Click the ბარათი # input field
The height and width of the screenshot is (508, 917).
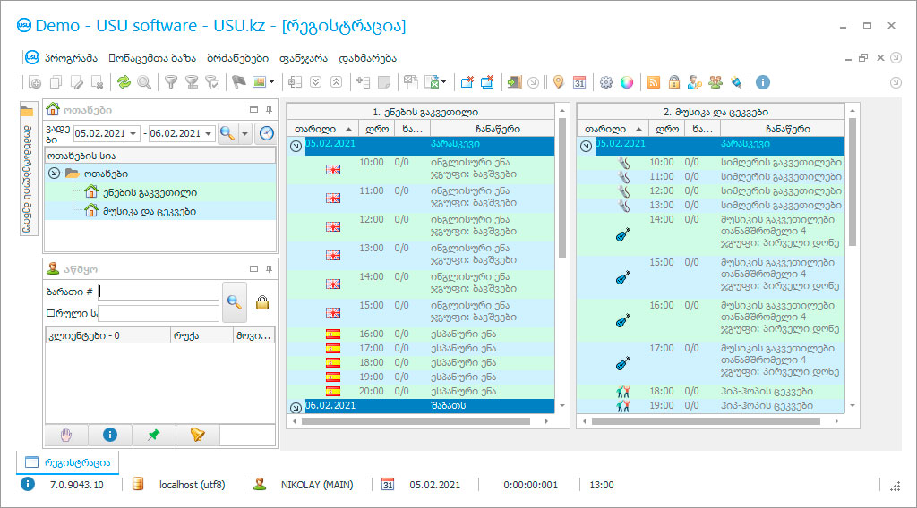pos(158,292)
